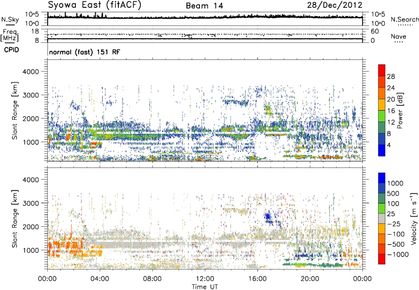Click the "500" label on the Velocity colorbar
This screenshot has height=290, width=419.
click(393, 193)
